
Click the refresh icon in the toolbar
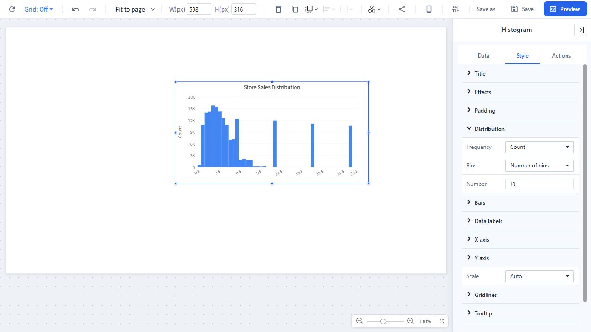[12, 9]
